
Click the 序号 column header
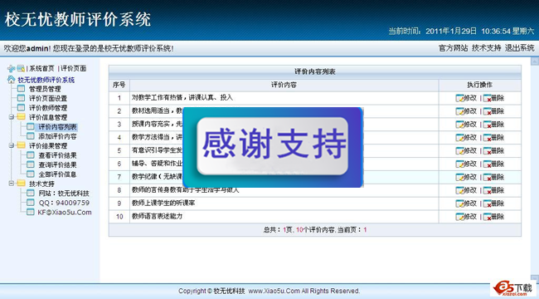(119, 85)
